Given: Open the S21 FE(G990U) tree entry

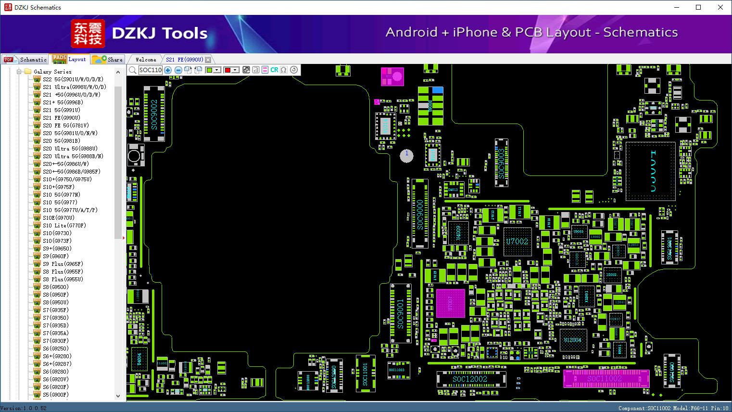Looking at the screenshot, I should pyautogui.click(x=62, y=118).
